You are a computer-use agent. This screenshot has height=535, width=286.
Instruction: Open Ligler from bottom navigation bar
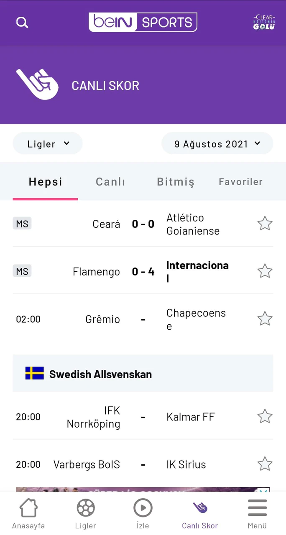point(86,513)
